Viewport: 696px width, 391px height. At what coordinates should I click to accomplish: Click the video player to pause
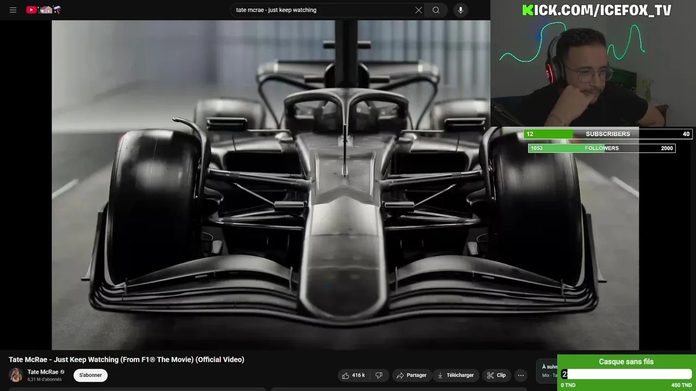345,185
